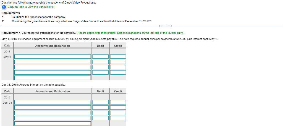Viewport: 283px width, 128px height.
Task: Focus fourth-row credit field in May 1 table
Action: tap(118, 72)
